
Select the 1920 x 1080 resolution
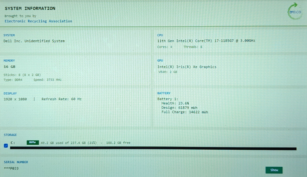15,99
